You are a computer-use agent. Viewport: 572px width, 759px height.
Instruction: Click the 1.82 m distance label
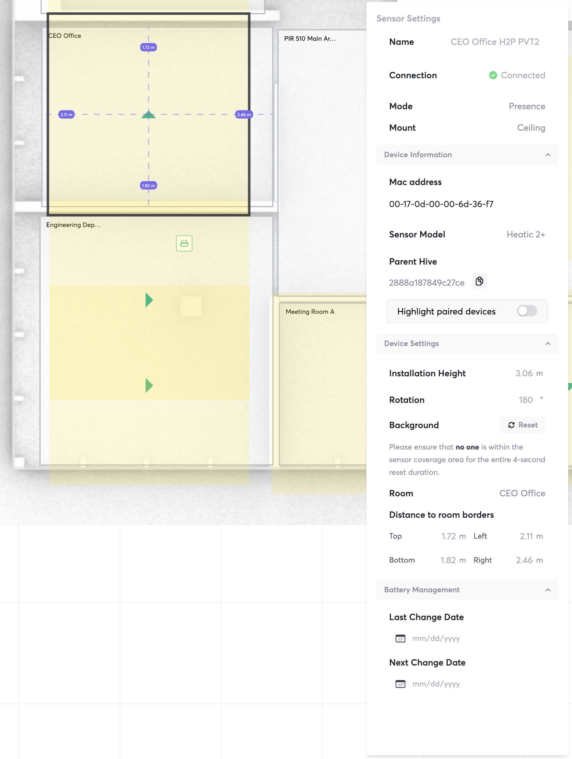coord(149,186)
